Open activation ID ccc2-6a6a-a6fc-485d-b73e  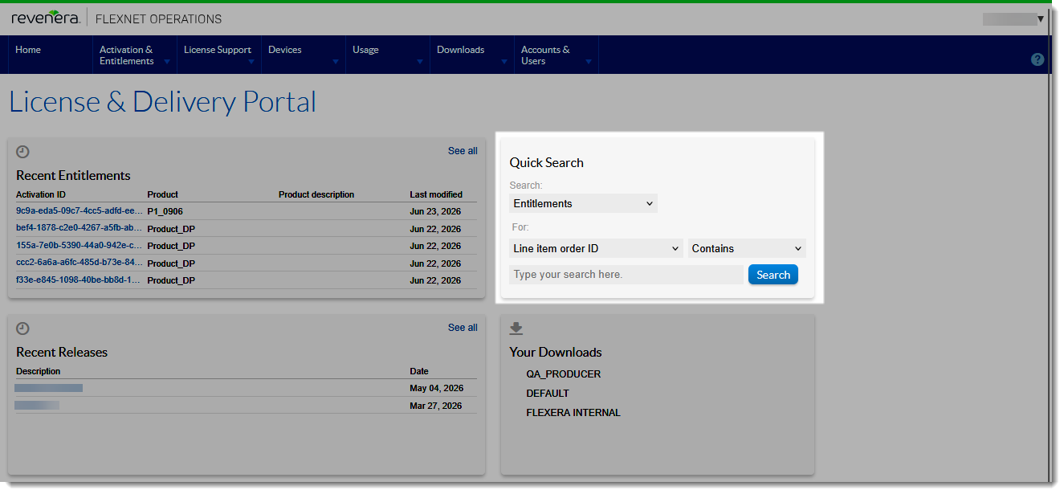pos(79,263)
